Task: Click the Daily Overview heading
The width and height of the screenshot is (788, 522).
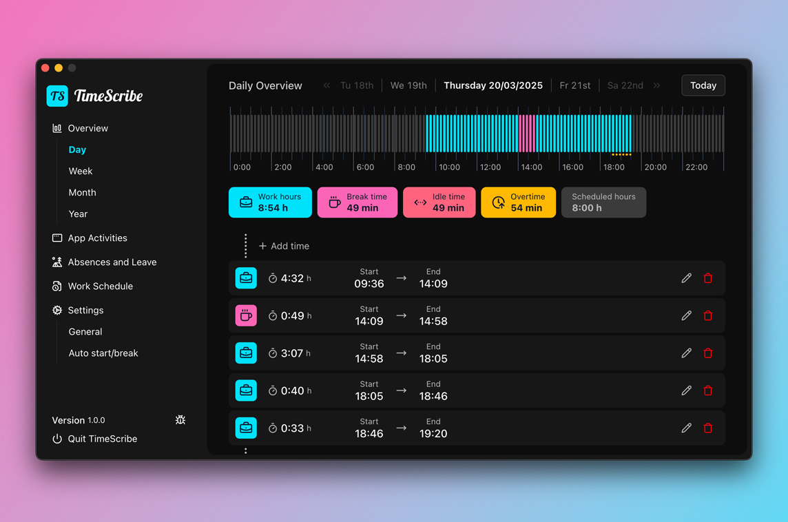Action: [265, 85]
